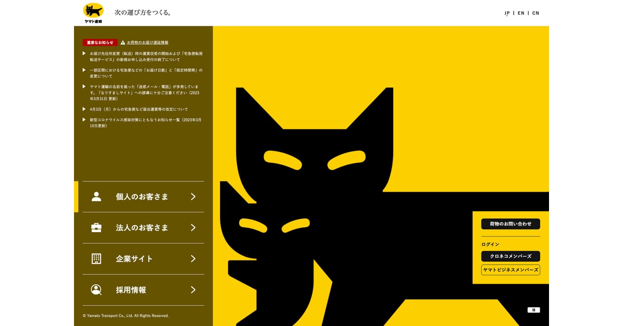Viewport: 623px width, 326px height.
Task: Click the arrow bullet before the 4月3日（月） notice
Action: coord(84,109)
